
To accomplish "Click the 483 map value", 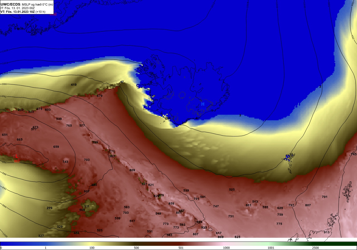I will click(x=94, y=185).
